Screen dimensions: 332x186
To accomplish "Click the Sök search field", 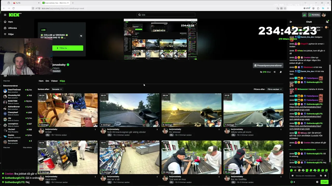I will (x=166, y=15).
